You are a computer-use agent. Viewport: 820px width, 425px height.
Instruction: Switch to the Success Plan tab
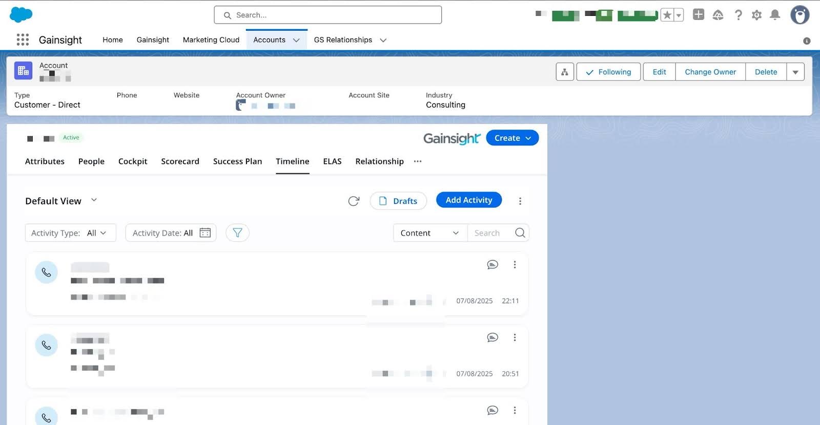[x=237, y=161]
